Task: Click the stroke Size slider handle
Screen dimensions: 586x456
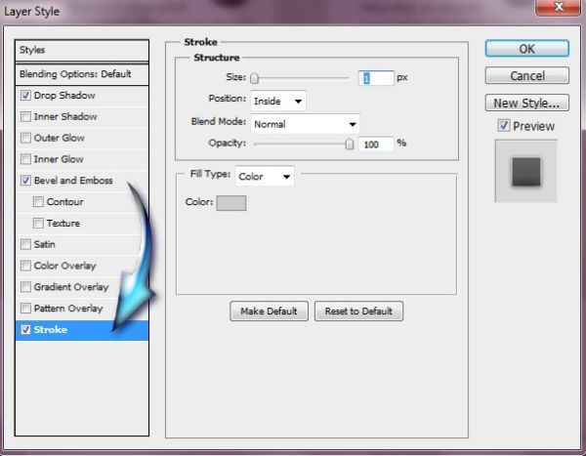Action: [x=255, y=78]
